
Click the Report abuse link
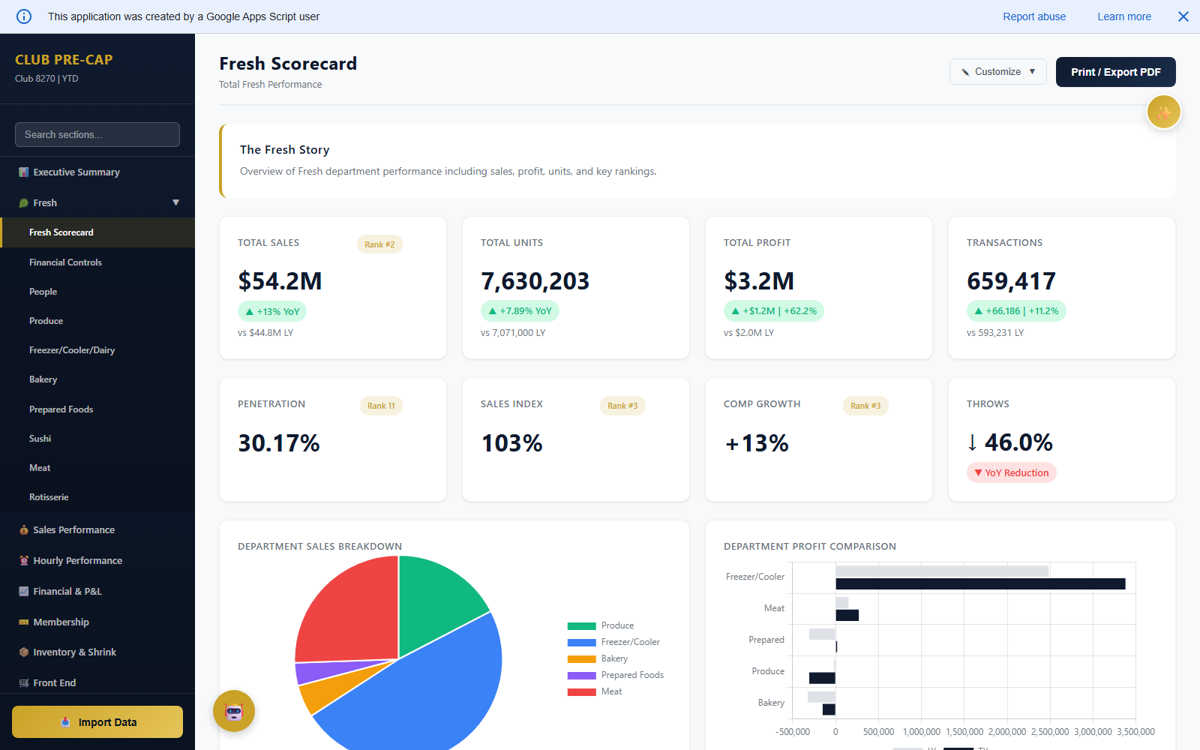tap(1033, 16)
